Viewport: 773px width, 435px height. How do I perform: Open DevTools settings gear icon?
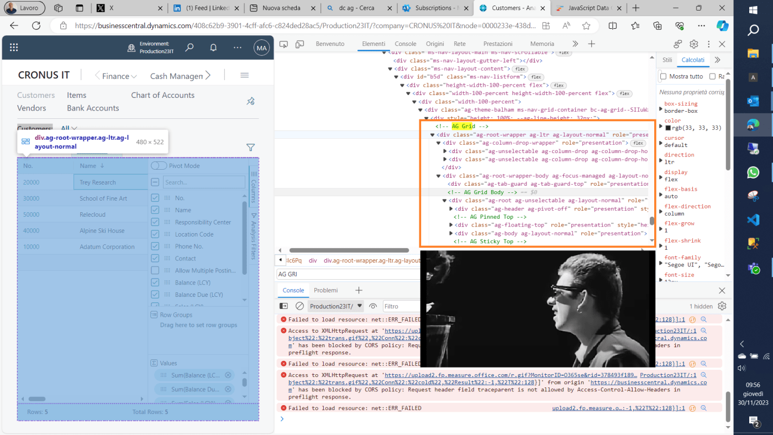pyautogui.click(x=694, y=44)
